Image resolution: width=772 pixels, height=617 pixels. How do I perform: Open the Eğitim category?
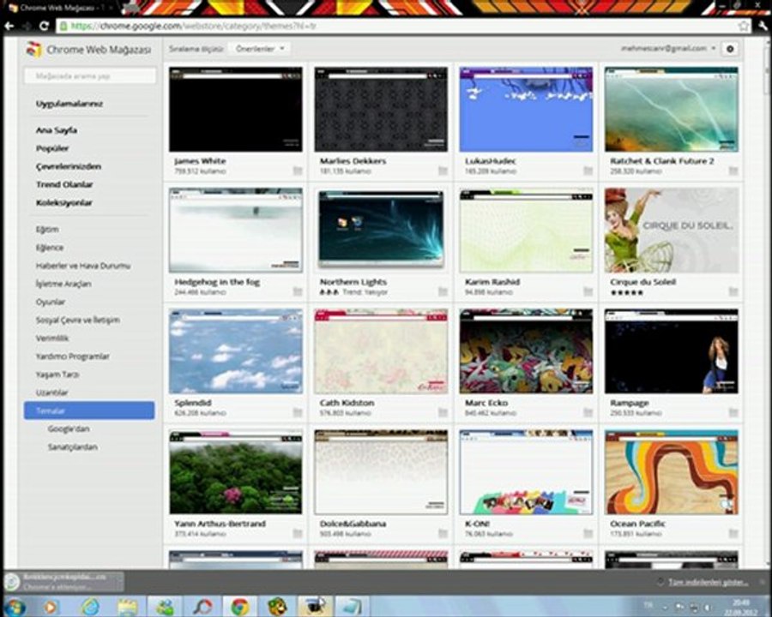coord(47,230)
